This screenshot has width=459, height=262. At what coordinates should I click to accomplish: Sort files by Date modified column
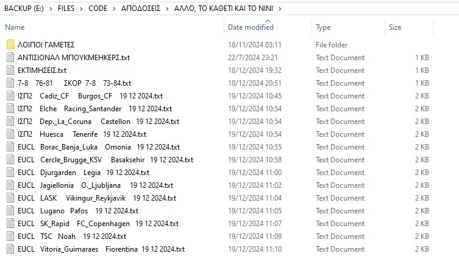pyautogui.click(x=251, y=27)
